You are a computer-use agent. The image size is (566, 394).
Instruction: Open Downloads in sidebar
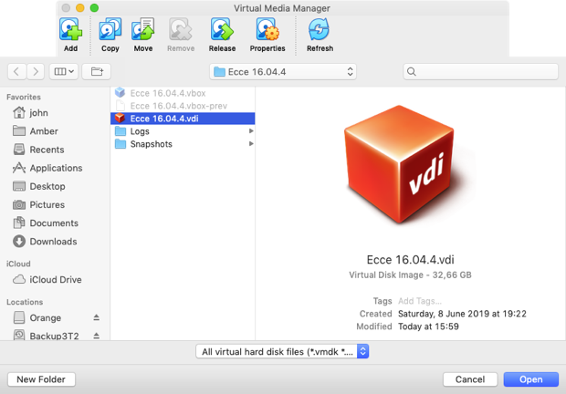pyautogui.click(x=45, y=242)
